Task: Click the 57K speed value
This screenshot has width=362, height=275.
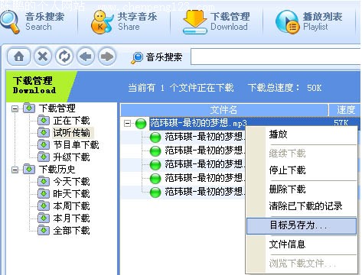Action: pyautogui.click(x=341, y=123)
